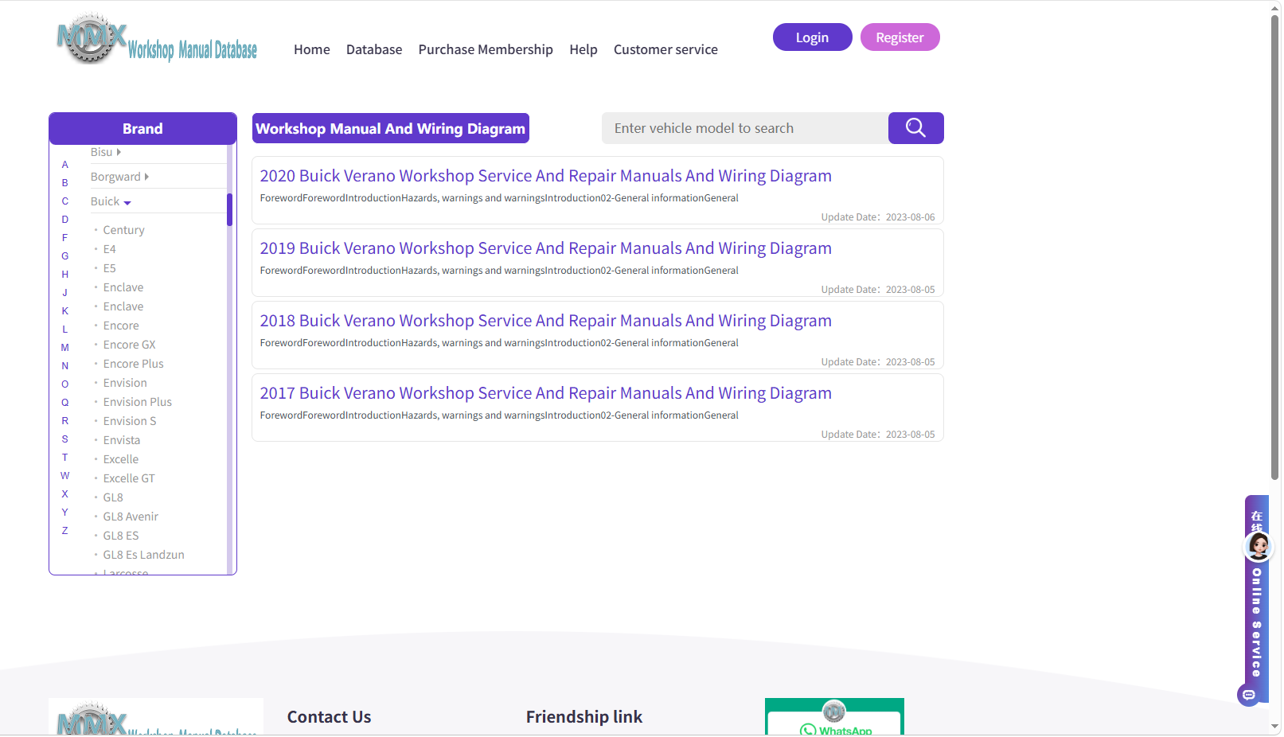
Task: Jump to brand letter Z
Action: (x=65, y=531)
